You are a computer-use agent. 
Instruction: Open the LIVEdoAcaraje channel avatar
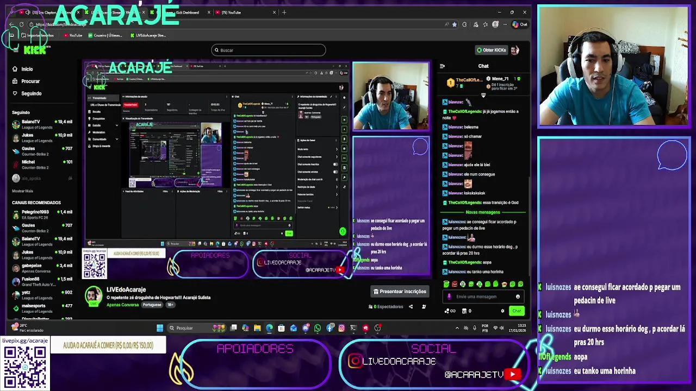pyautogui.click(x=94, y=295)
